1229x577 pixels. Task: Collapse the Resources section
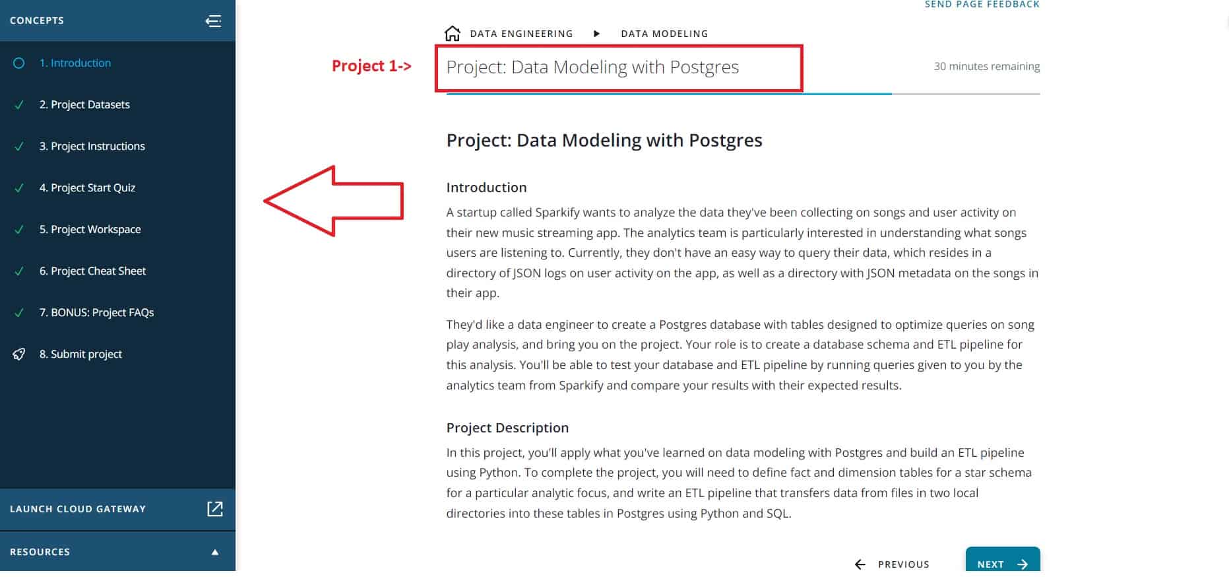coord(214,551)
